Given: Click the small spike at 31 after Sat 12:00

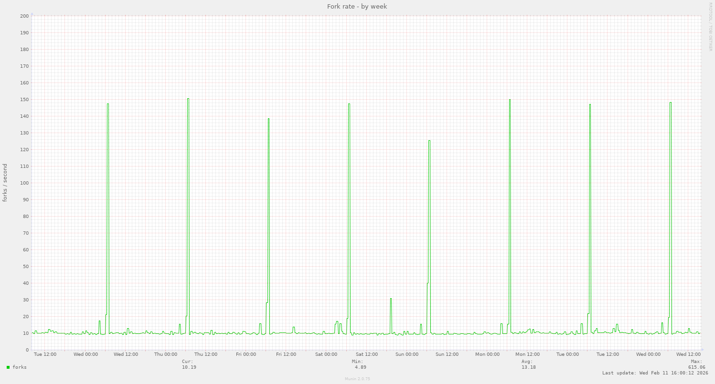Looking at the screenshot, I should [391, 299].
